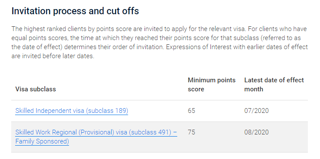Screen dimensions: 320x159
Task: Open the Skilled Independent visa (subclass 189) link
Action: pos(72,111)
